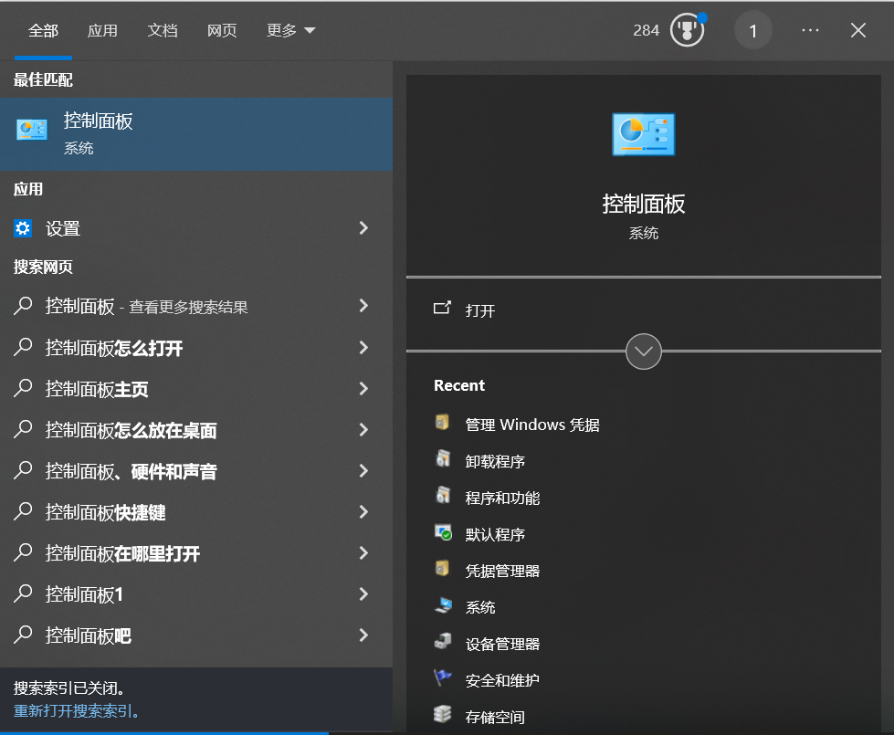Open the account badge showing 1

[x=752, y=30]
